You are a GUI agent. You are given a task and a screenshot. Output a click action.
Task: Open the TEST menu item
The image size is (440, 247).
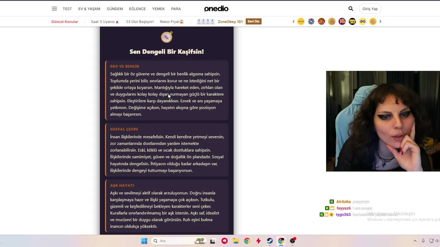point(67,9)
